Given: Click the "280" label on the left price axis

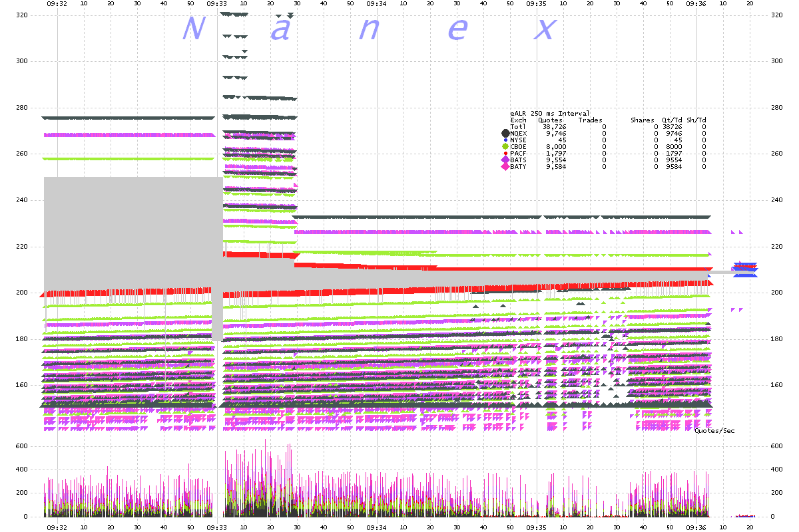Looking at the screenshot, I should [x=21, y=107].
